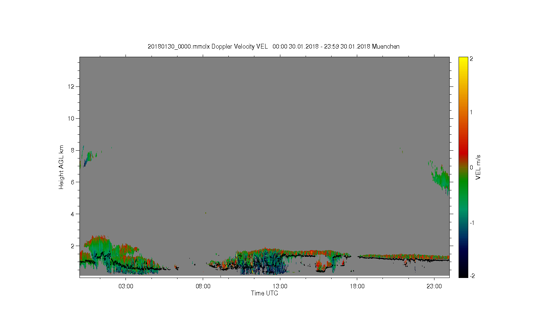Click the plot title text '20180130_0000.mmclx Doppler Velocity'

pyautogui.click(x=201, y=46)
